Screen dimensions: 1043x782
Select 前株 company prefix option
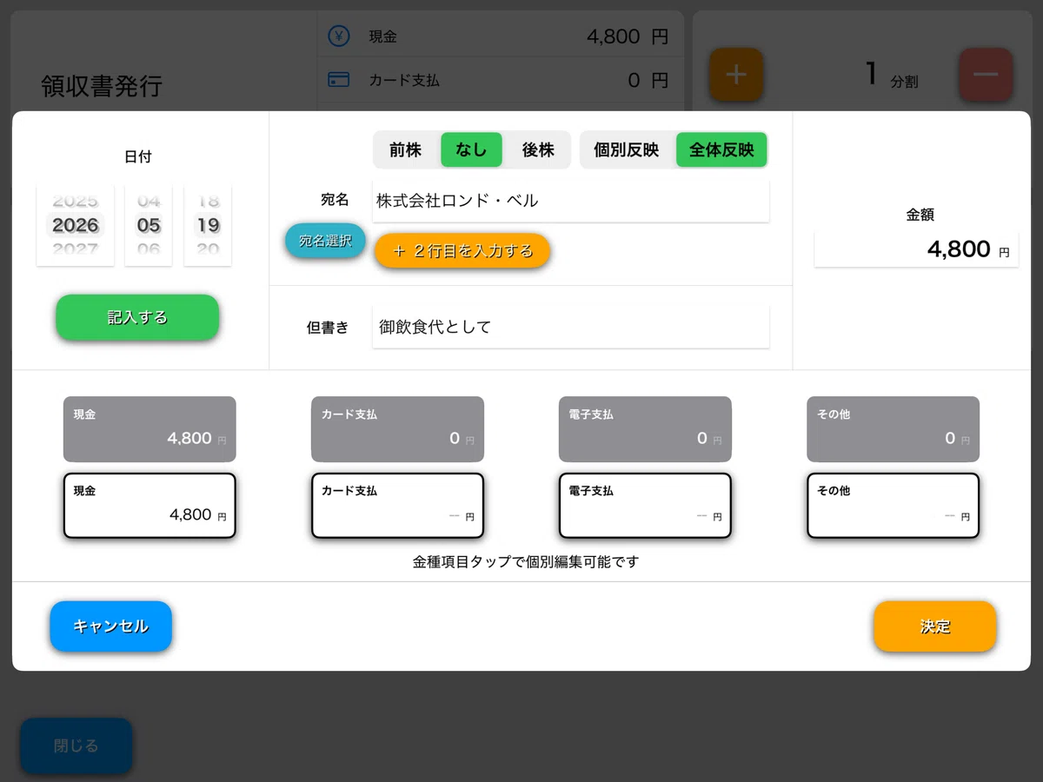pyautogui.click(x=405, y=149)
